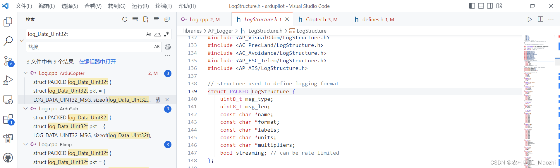Image resolution: width=560 pixels, height=168 pixels.
Task: Open Run and Debug view
Action: [x=8, y=80]
